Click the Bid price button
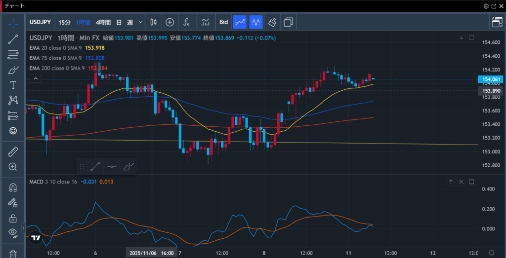This screenshot has width=506, height=258. coord(223,22)
